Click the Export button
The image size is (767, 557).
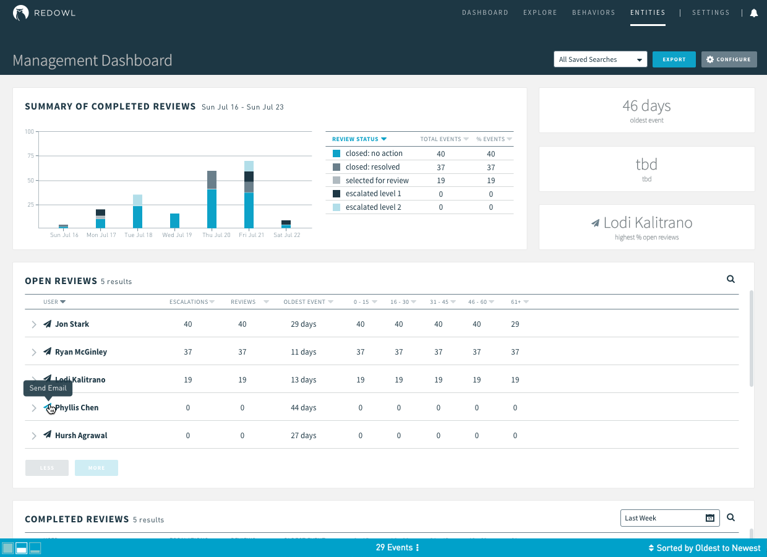click(674, 59)
